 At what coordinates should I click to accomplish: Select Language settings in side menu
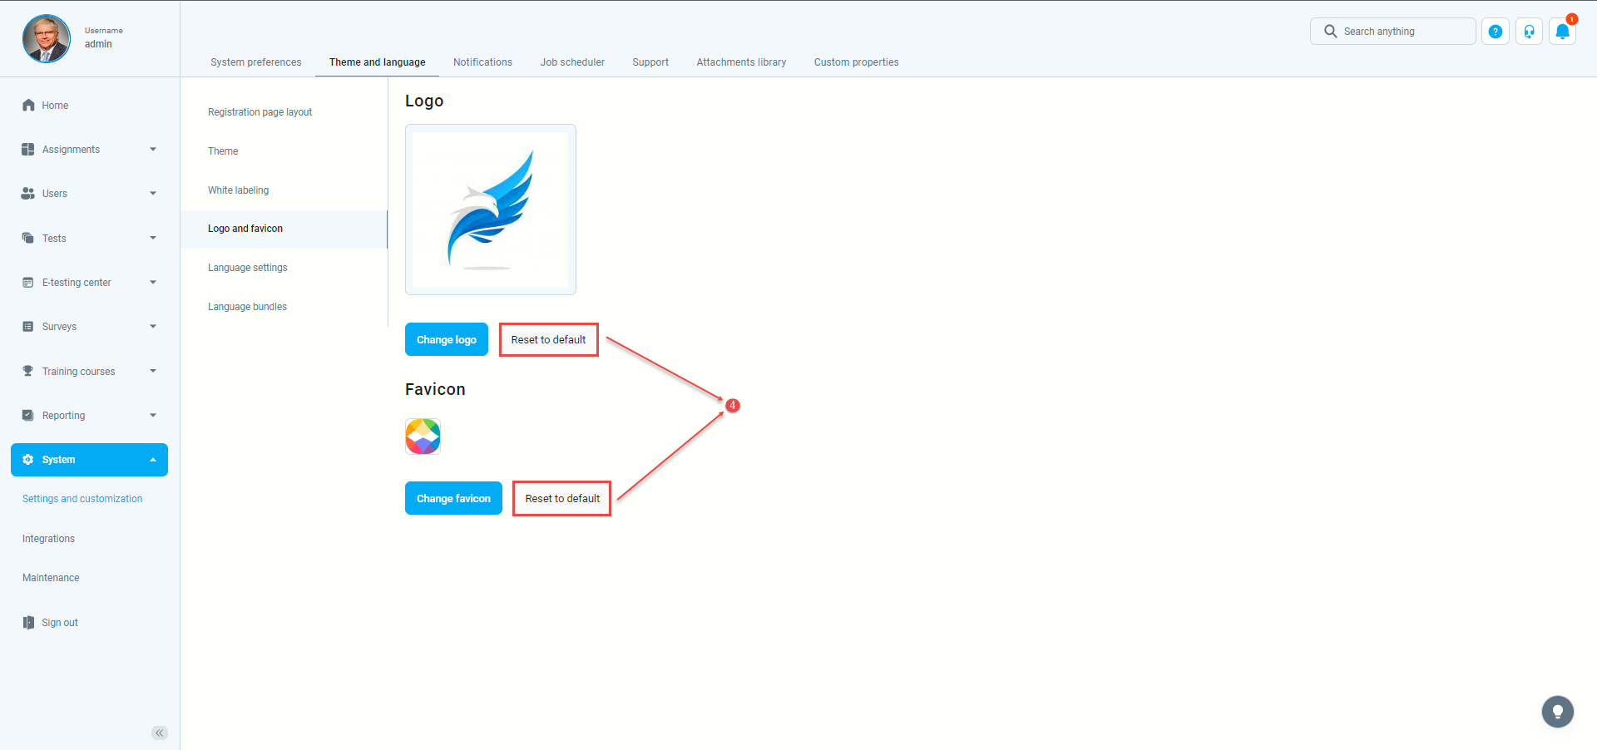coord(248,268)
